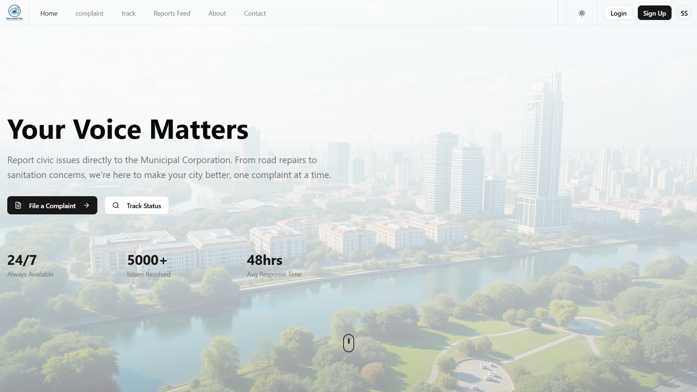
Task: Click the 48hrs Avg Response Time stat
Action: 274,266
